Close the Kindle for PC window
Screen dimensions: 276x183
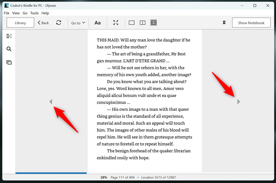(268, 6)
